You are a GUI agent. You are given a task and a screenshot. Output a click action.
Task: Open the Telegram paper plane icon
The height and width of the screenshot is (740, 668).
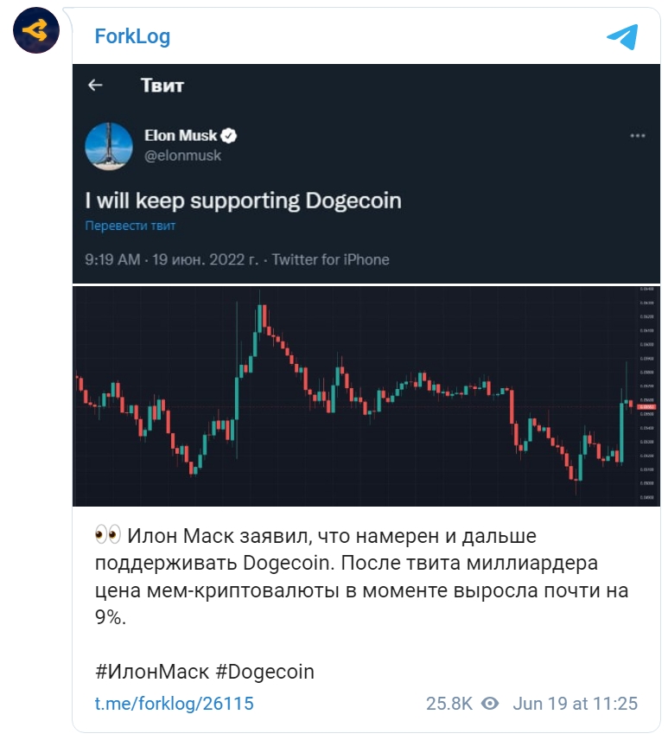(x=622, y=37)
